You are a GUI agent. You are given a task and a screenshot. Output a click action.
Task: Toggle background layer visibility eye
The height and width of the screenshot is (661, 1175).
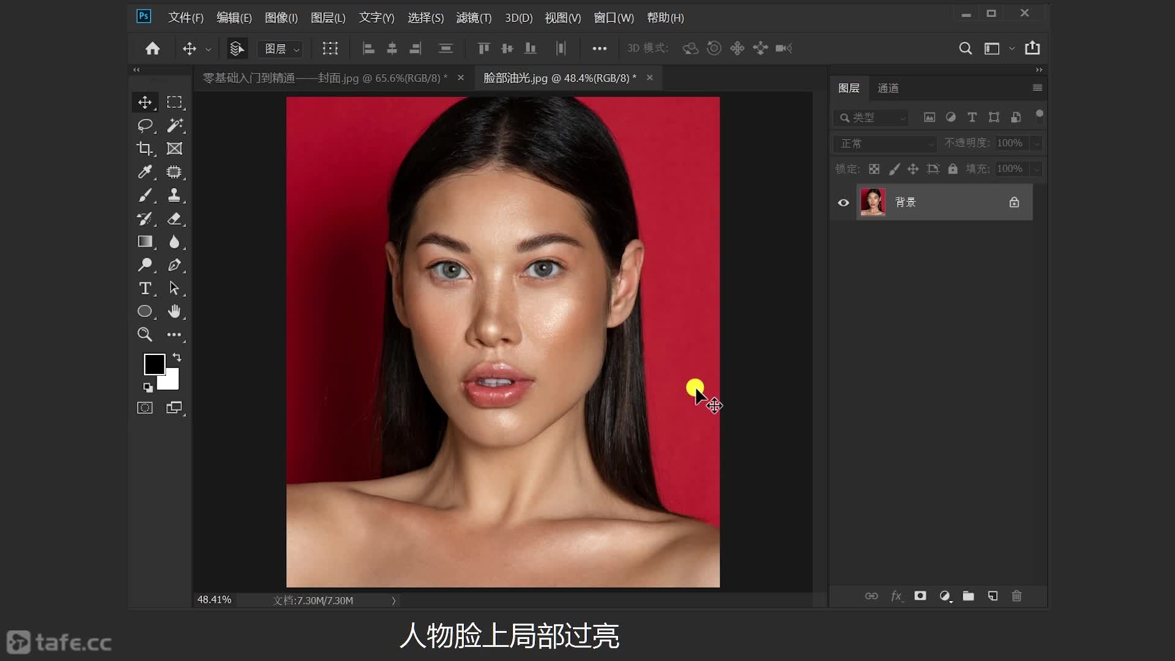843,203
